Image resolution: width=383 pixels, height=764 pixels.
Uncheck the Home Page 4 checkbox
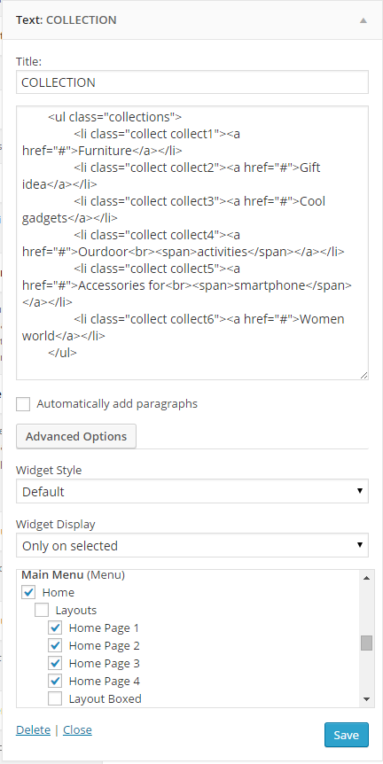tap(55, 681)
